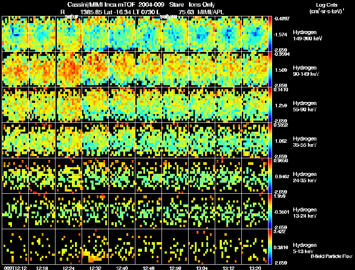This screenshot has width=355, height=270.
Task: Click the '12:18' time label
Action: click(42, 268)
